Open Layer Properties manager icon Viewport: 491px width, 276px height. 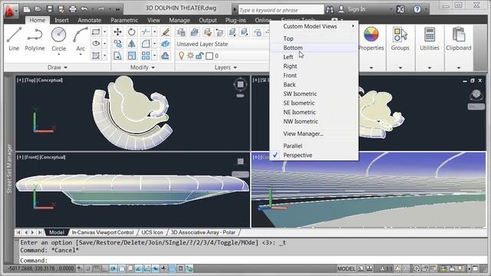pos(181,32)
